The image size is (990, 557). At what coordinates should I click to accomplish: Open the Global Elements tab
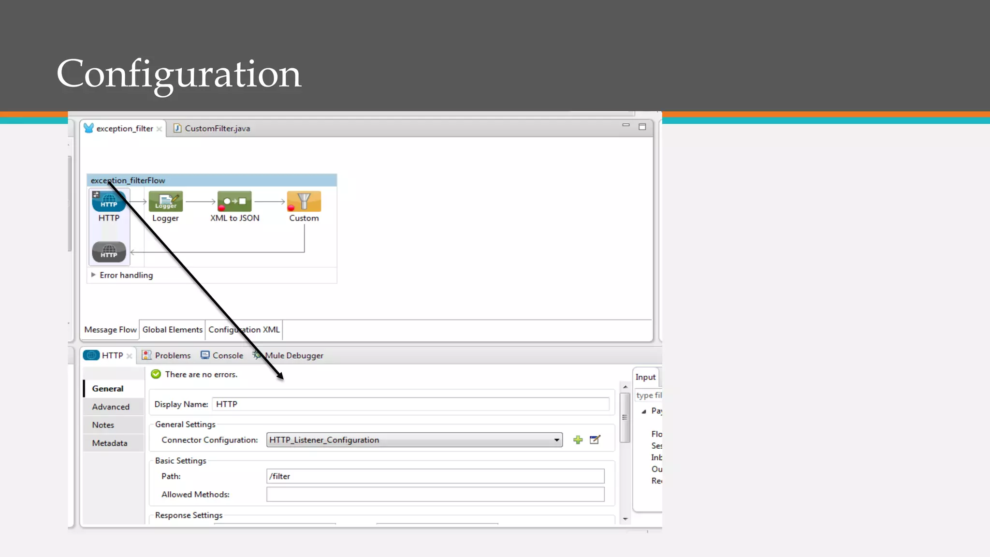point(172,330)
